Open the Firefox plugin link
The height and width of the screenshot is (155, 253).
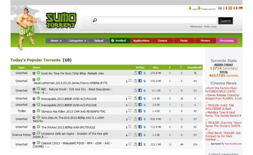pos(210,26)
